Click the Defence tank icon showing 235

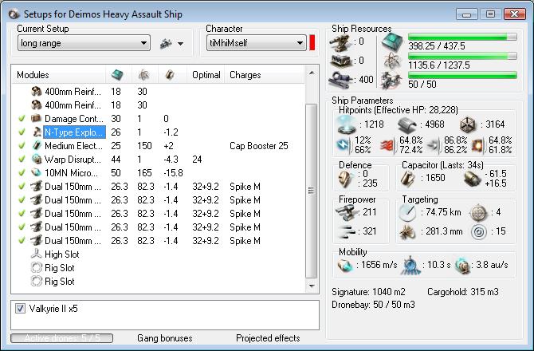[346, 179]
